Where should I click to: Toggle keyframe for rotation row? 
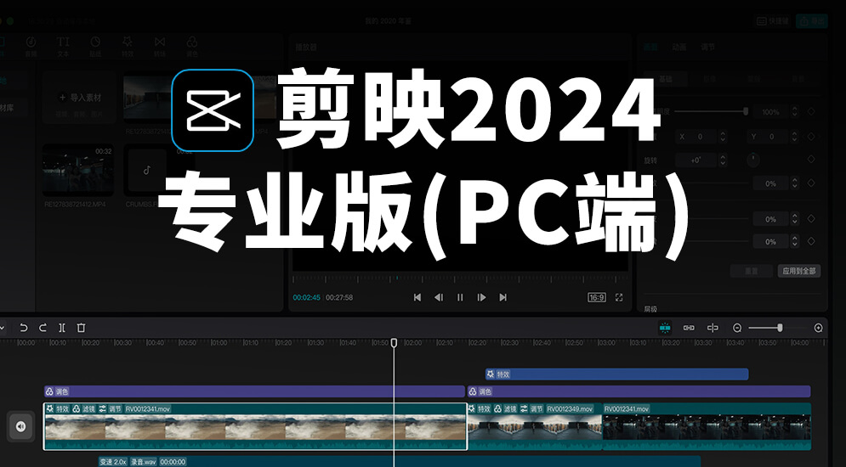[811, 160]
